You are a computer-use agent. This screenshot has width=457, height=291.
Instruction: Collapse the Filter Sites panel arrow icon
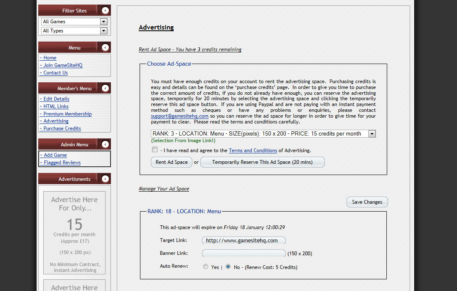[x=106, y=11]
